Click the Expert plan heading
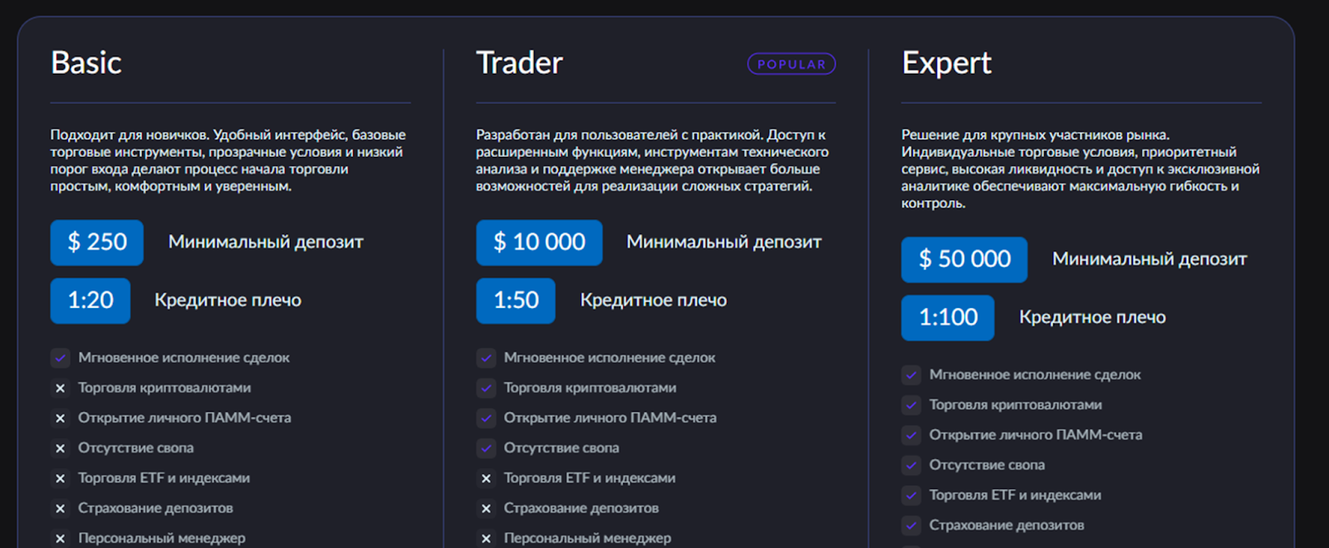This screenshot has height=548, width=1329. pyautogui.click(x=946, y=63)
